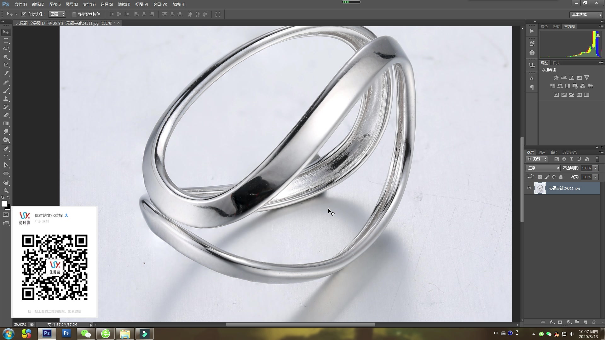Open WeChat from the taskbar
The height and width of the screenshot is (340, 605).
pyautogui.click(x=86, y=333)
